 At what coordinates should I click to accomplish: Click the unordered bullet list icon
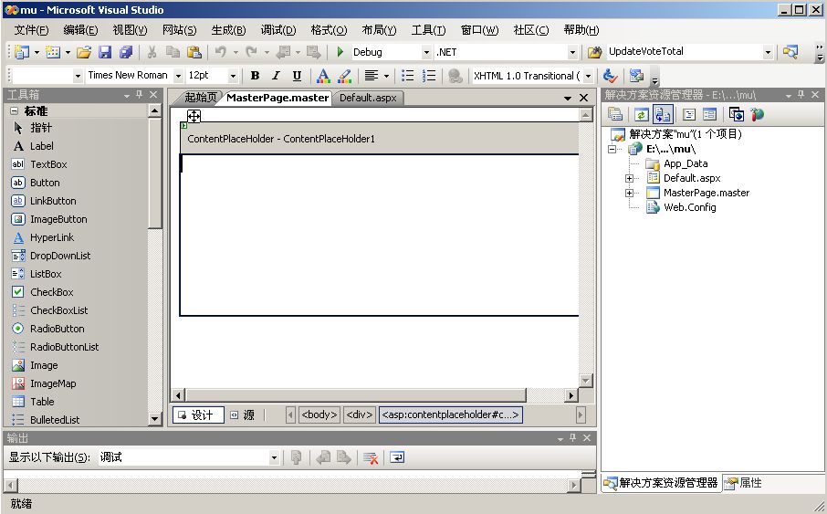pyautogui.click(x=407, y=76)
